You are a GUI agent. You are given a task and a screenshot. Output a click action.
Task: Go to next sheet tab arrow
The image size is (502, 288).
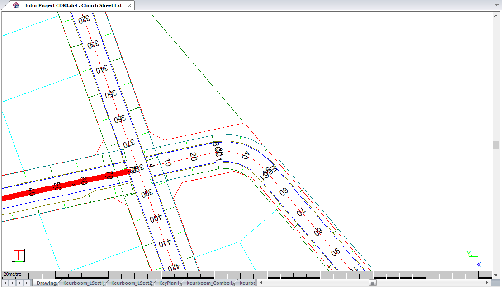pos(19,283)
